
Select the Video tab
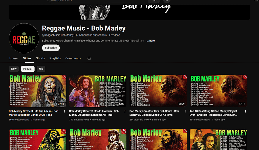coord(27,58)
